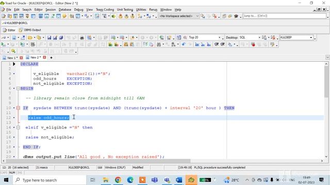Click the Open file folder icon
330x185 pixels.
click(30, 38)
